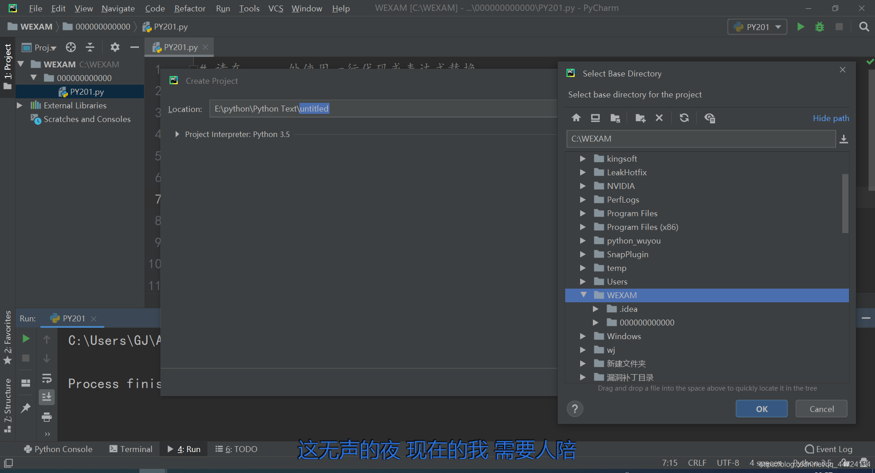
Task: Open path history download arrow icon
Action: click(844, 139)
